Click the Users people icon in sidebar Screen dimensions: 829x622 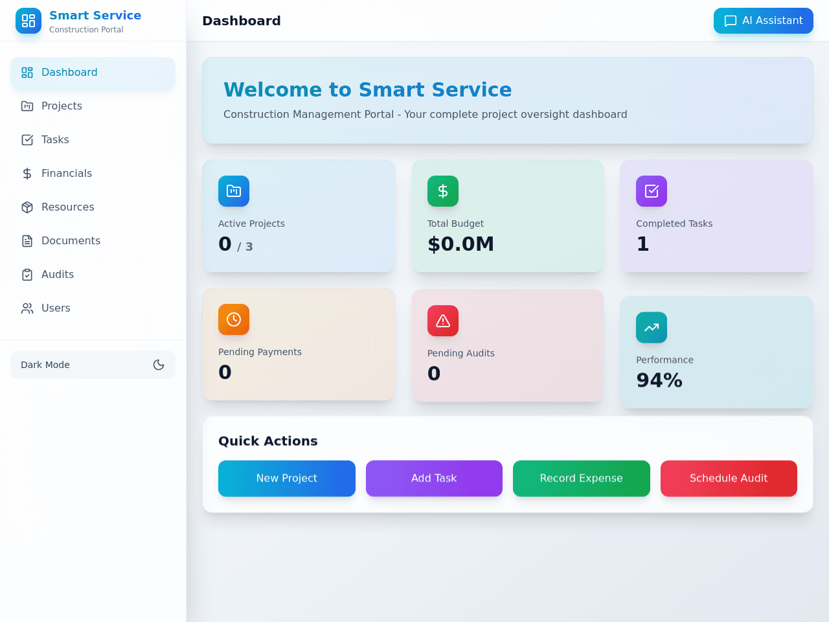[x=27, y=308]
